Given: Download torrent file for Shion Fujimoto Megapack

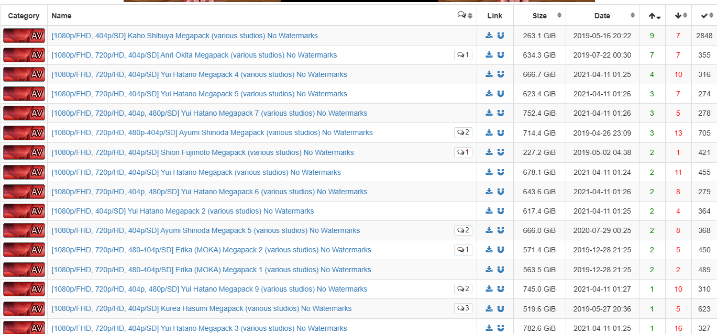Looking at the screenshot, I should [x=489, y=152].
